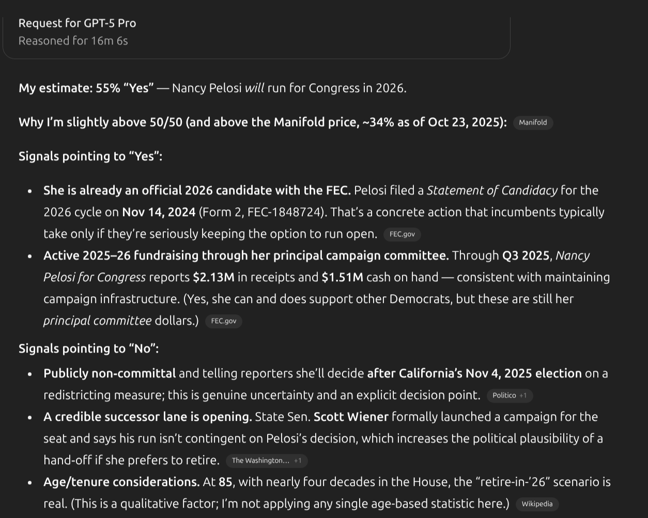Click the bold 'Publicly non-committal' text
The height and width of the screenshot is (518, 648).
tap(110, 373)
